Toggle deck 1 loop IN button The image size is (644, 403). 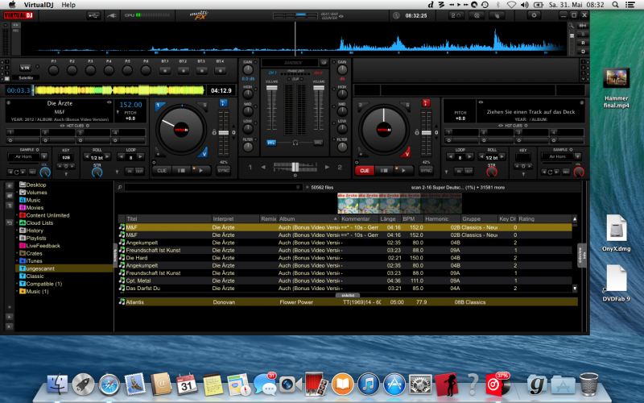(x=130, y=171)
